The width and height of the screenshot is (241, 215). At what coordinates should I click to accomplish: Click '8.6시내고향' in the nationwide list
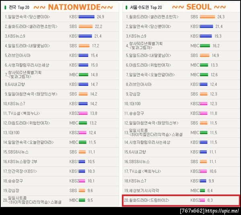pos(15,84)
